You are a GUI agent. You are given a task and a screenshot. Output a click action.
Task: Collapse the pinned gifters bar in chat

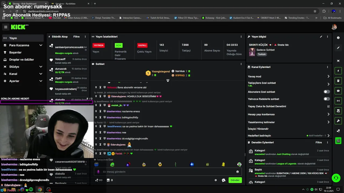click(x=168, y=80)
